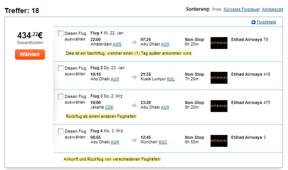Click the Etihad logo for Flug 3
288x170 pixels.
(219, 106)
